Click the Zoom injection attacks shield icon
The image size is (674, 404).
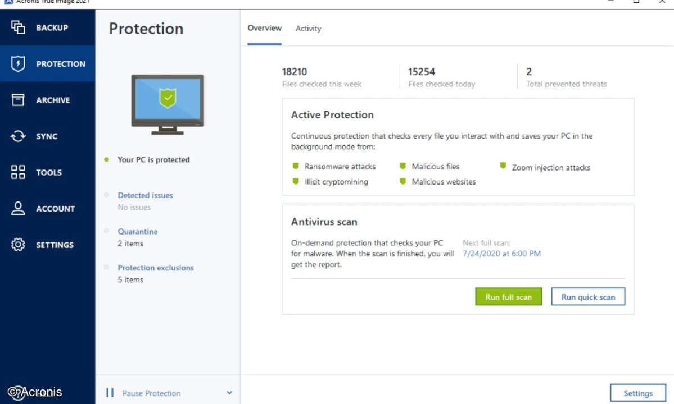[503, 166]
